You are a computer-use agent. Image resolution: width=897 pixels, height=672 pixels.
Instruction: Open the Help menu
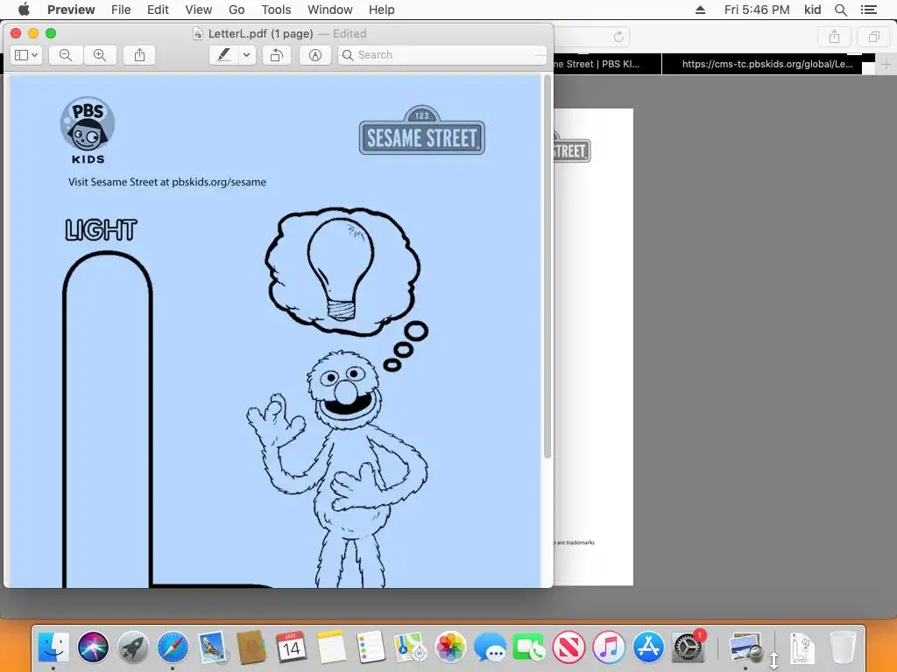[x=382, y=10]
